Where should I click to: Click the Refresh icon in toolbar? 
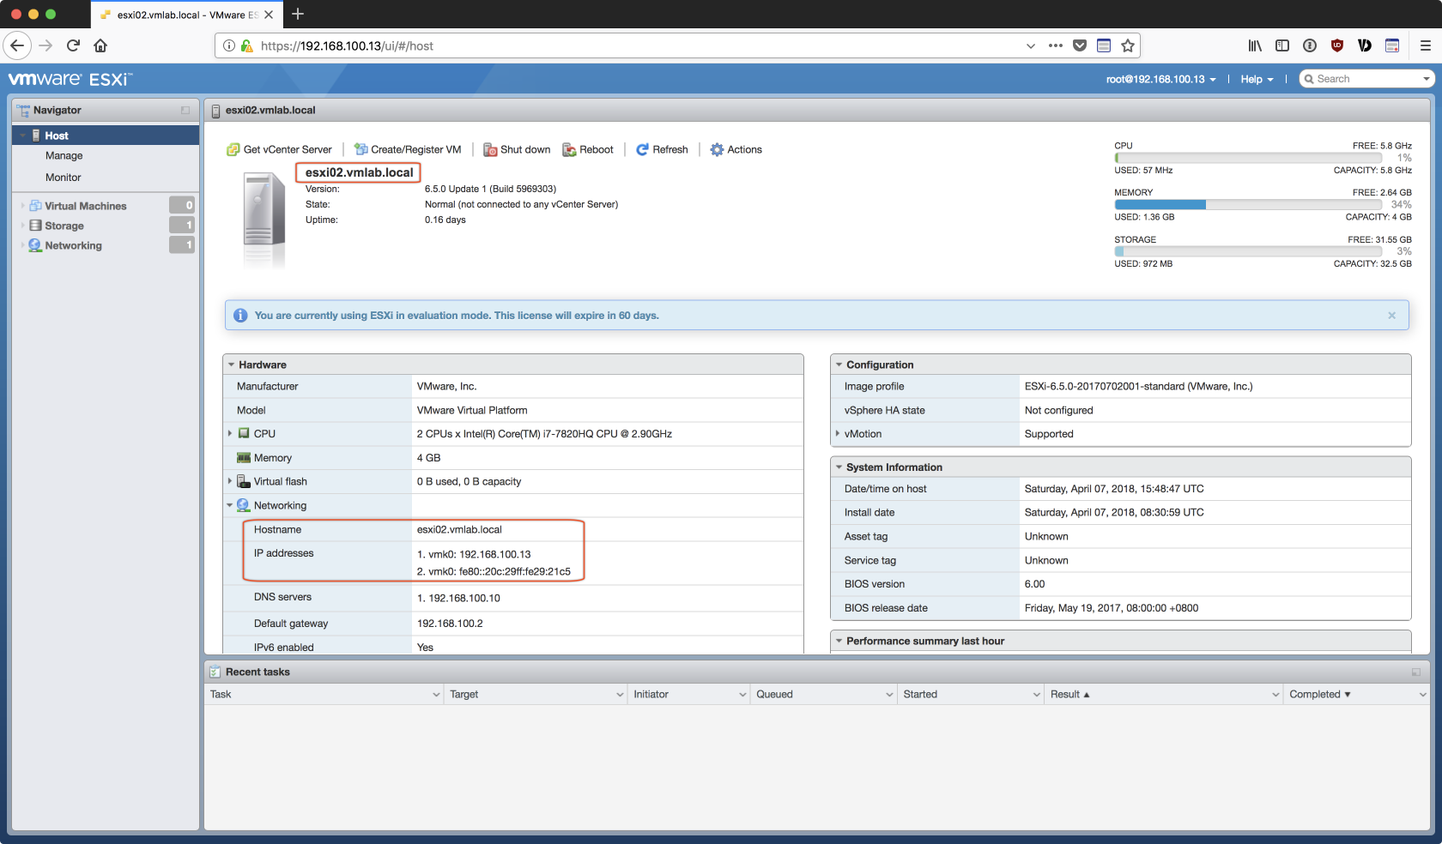642,150
